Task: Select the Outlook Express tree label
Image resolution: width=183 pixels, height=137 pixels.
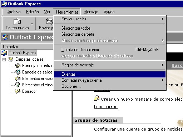Action: 23,53
